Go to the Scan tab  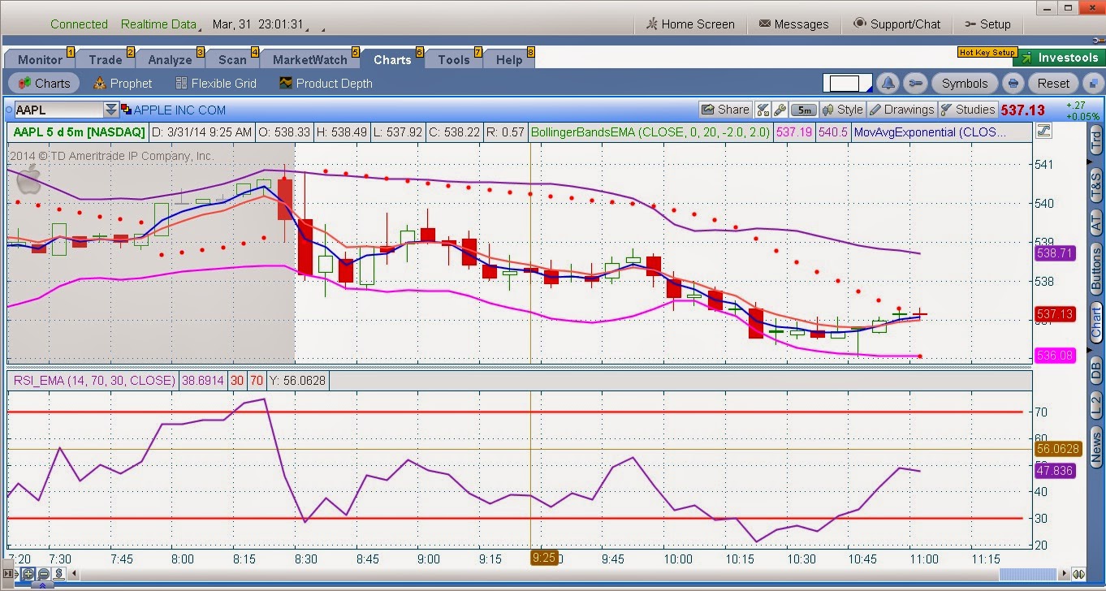[x=232, y=59]
